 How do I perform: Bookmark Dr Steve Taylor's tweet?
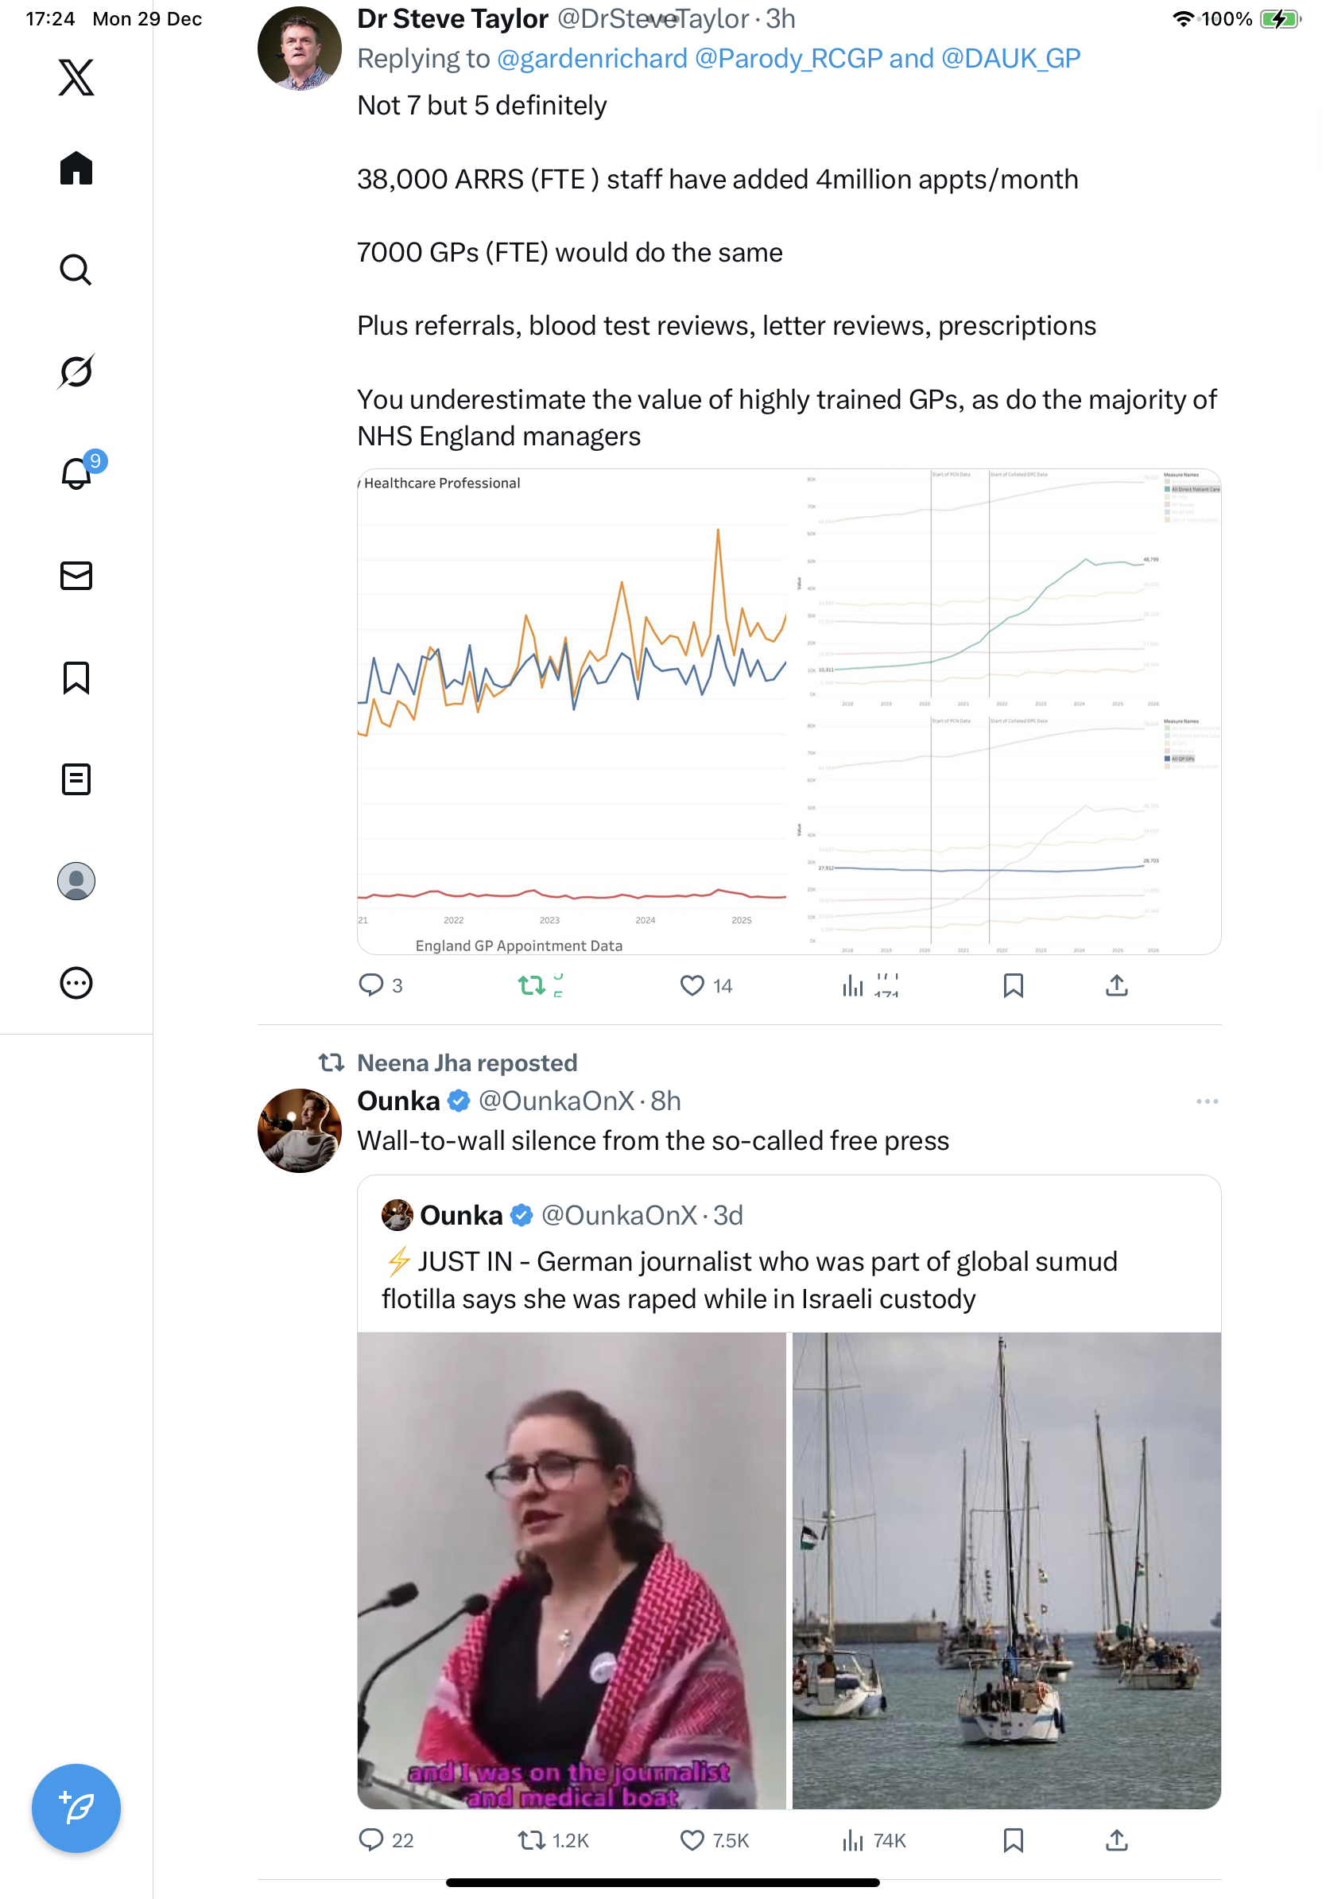[1013, 985]
